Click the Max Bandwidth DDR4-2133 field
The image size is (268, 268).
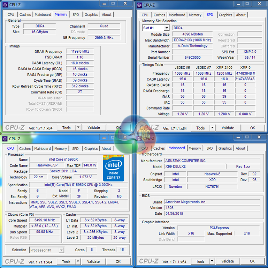click(x=192, y=40)
